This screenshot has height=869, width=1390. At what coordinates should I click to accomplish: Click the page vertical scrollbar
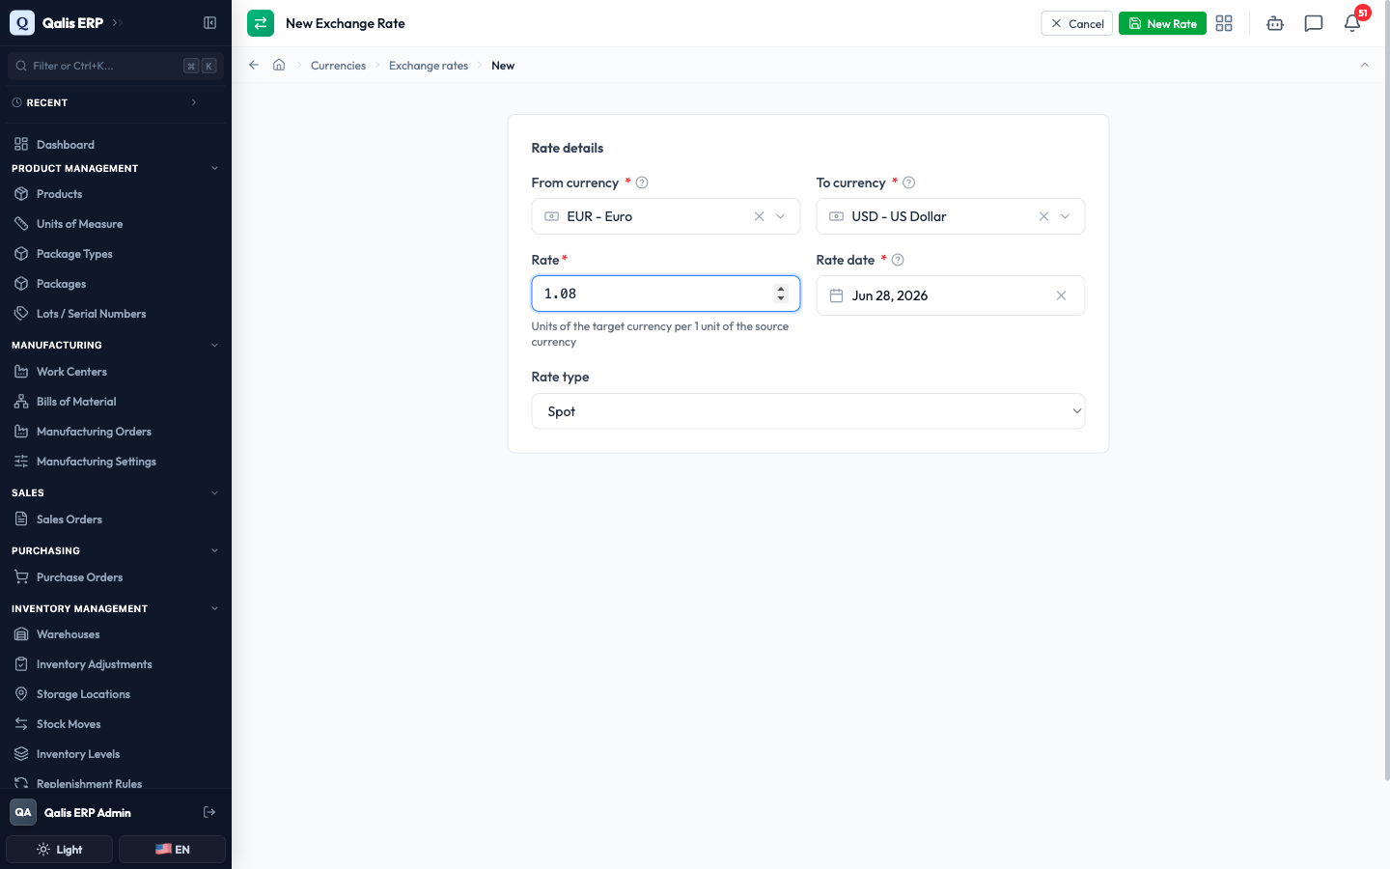[1387, 390]
